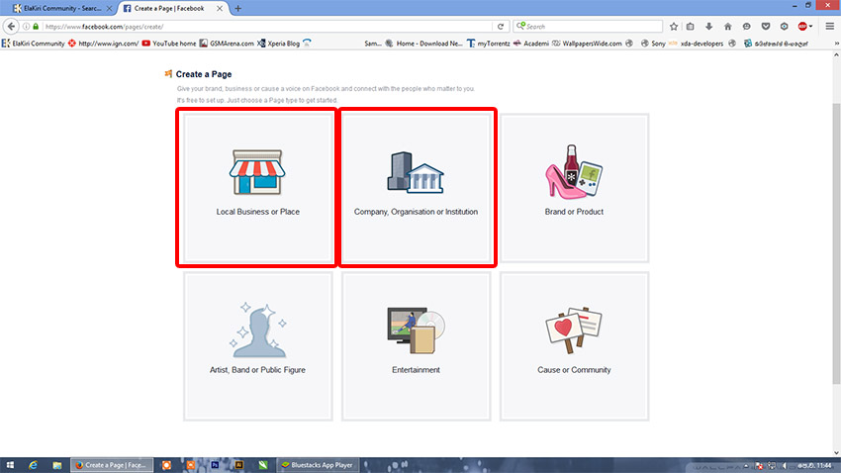Click the vertical page scrollbar
Image resolution: width=841 pixels, height=473 pixels.
[x=836, y=243]
